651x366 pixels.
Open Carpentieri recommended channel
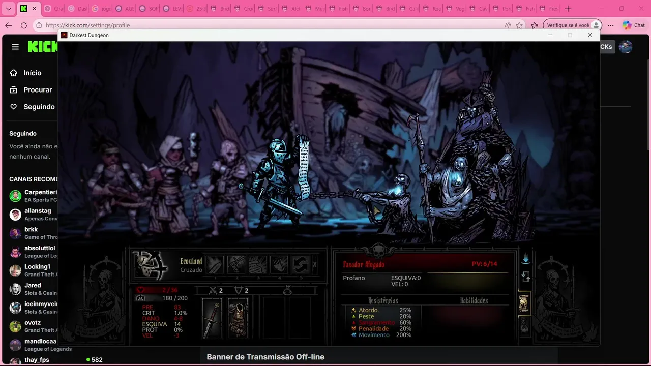[x=33, y=196]
